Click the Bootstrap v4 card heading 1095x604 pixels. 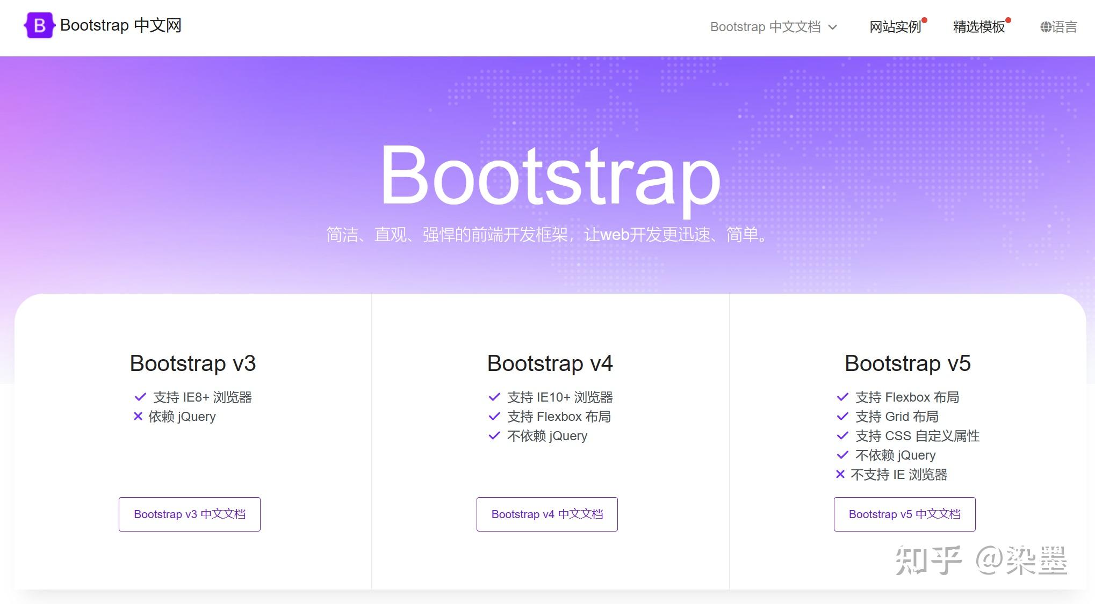[550, 363]
